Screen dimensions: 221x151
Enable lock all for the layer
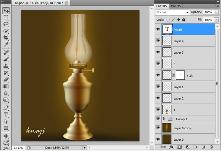183,19
